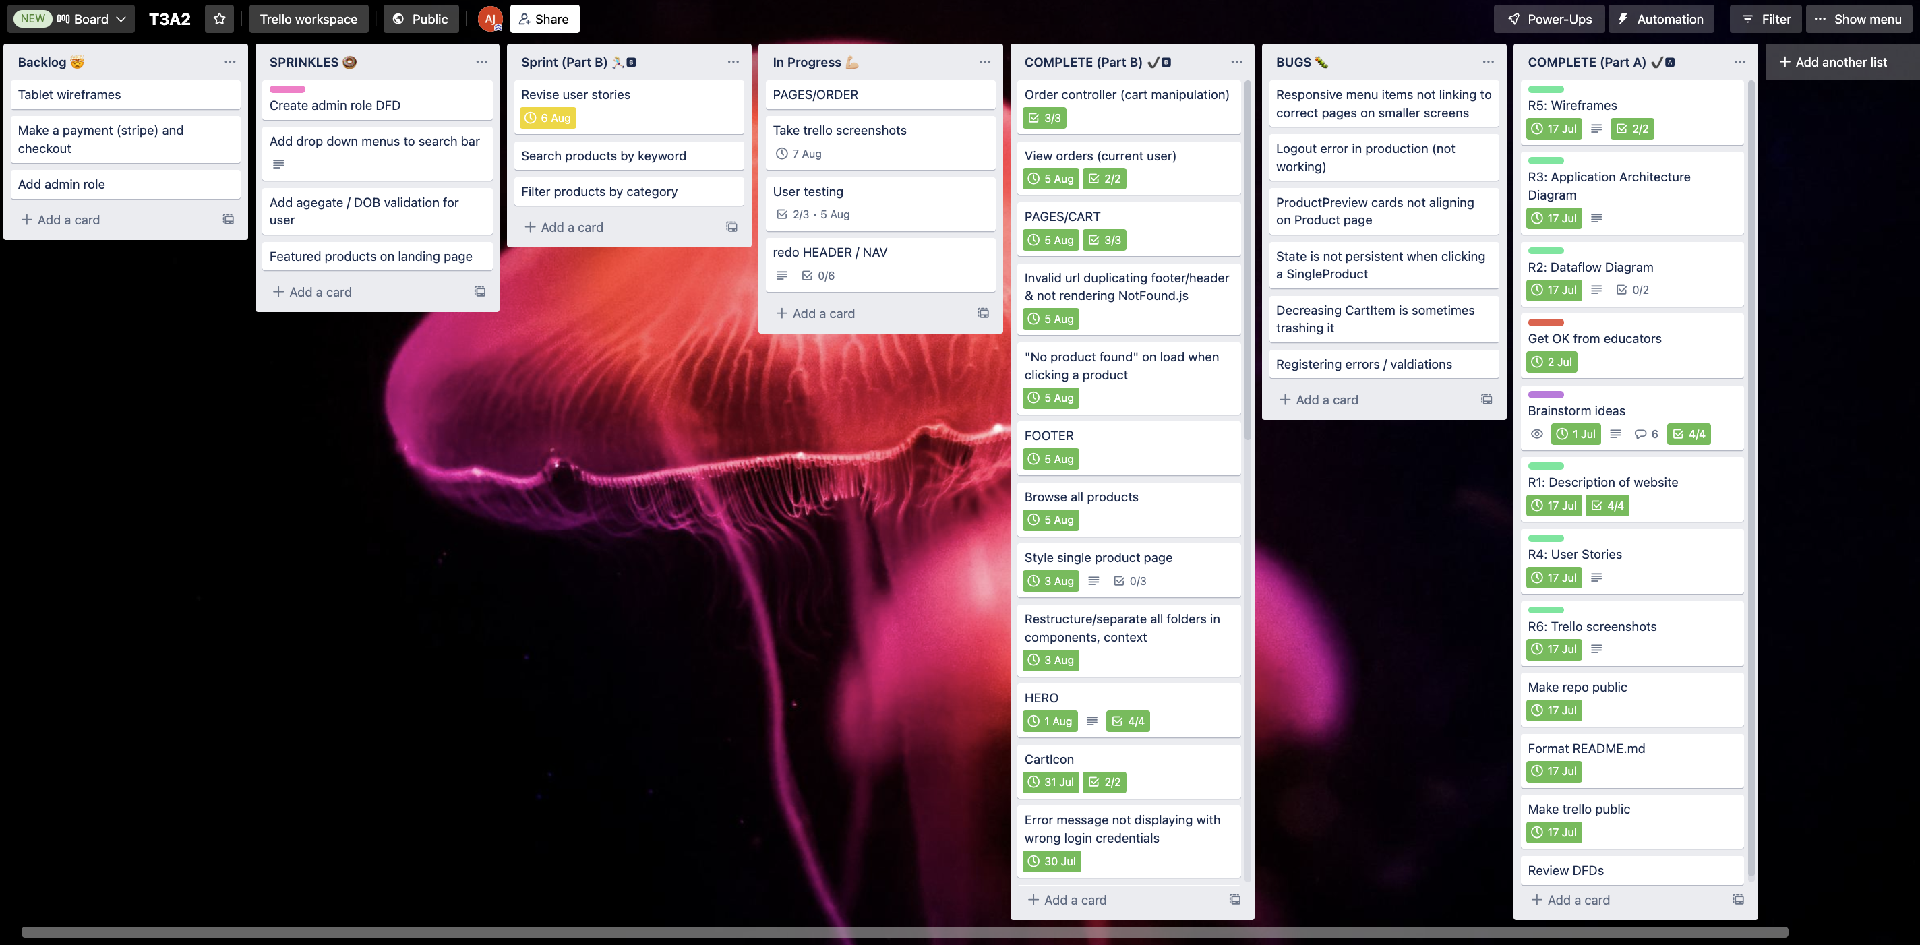Click Add a card in Backlog list
1920x945 pixels.
pyautogui.click(x=69, y=219)
